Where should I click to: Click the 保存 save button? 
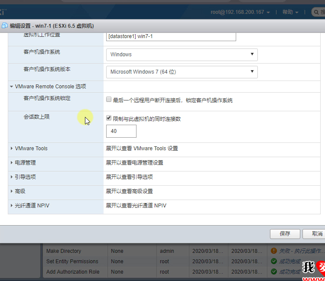point(285,234)
